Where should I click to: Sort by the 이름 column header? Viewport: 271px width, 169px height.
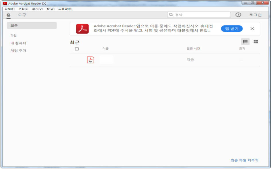point(106,48)
